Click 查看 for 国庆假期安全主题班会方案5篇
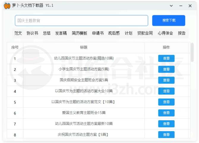 pos(166,80)
